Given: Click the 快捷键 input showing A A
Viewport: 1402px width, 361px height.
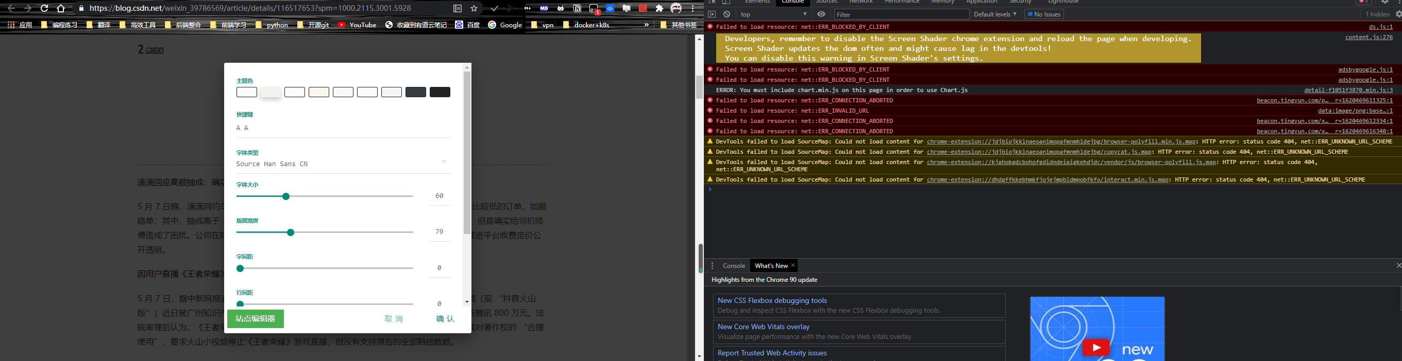Looking at the screenshot, I should click(343, 128).
